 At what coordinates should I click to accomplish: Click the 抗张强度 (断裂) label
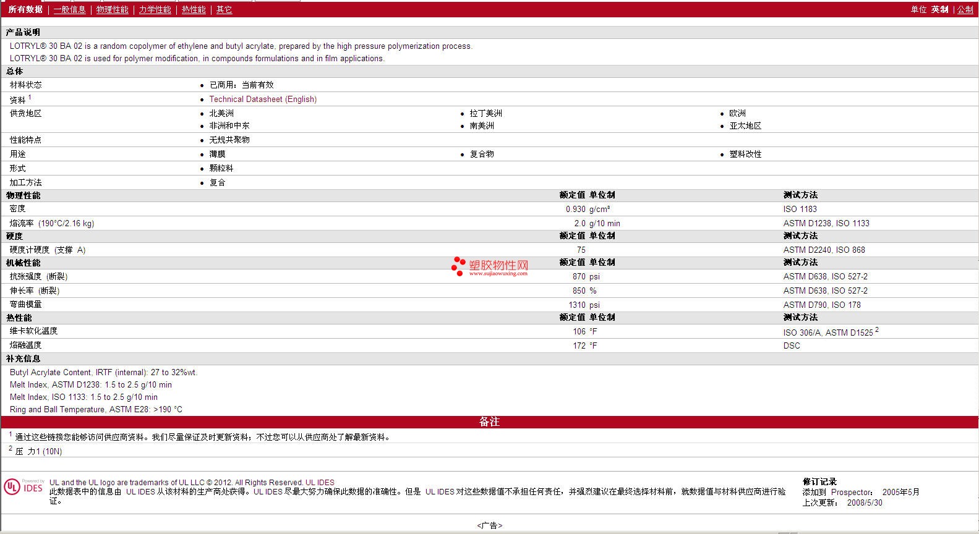(x=38, y=277)
